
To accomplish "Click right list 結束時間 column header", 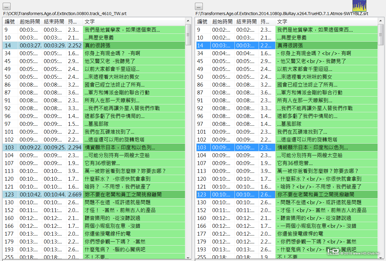I will click(247, 22).
